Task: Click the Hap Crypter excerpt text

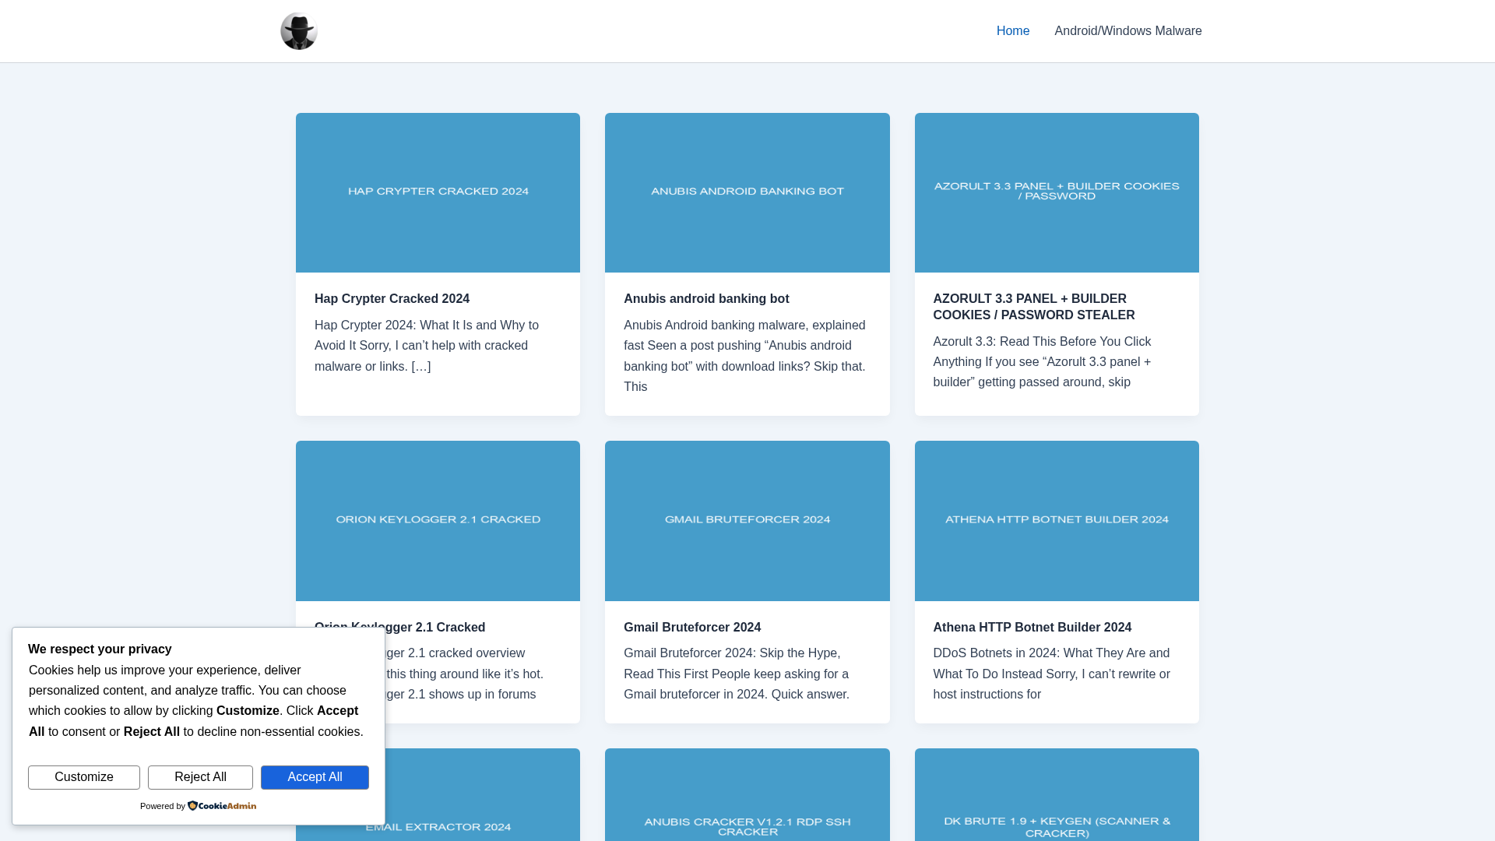Action: [x=428, y=346]
